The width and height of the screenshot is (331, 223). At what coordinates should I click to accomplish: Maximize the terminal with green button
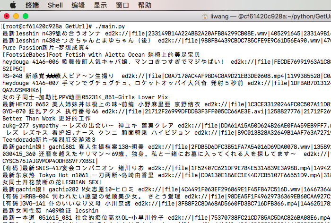26,16
